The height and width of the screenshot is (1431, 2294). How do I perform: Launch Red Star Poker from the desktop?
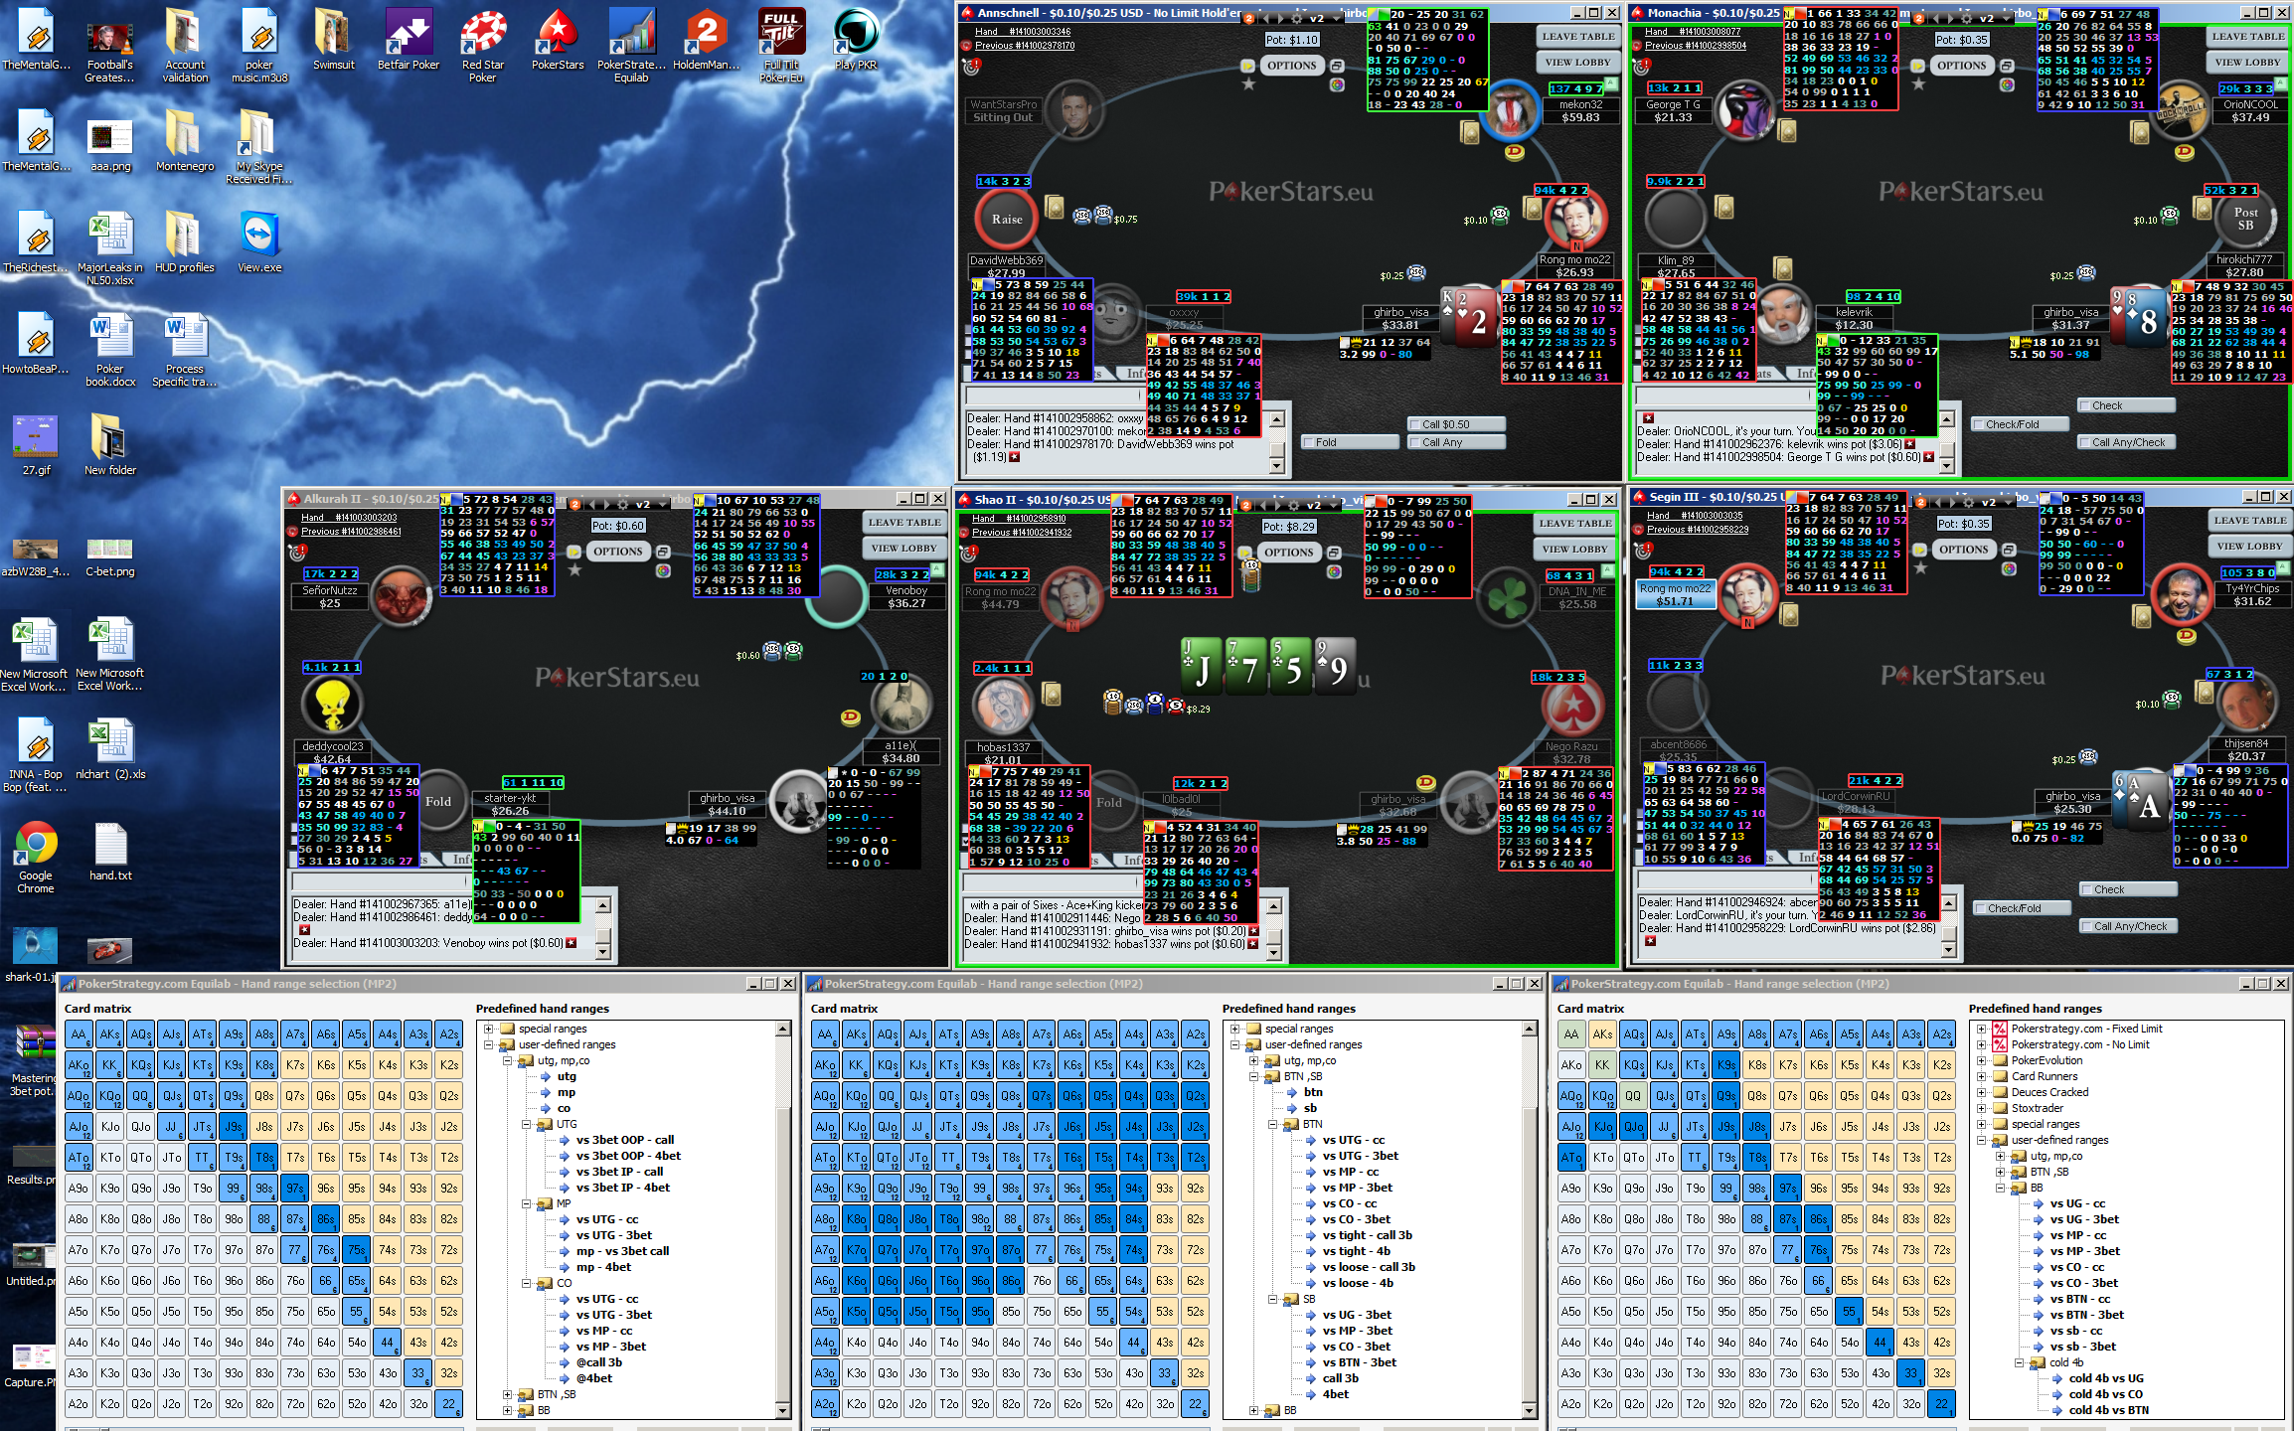(x=483, y=45)
